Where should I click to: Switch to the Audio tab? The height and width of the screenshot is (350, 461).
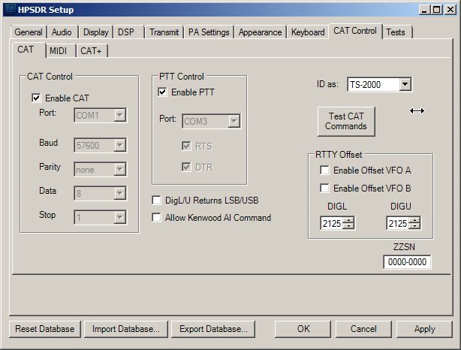(62, 32)
